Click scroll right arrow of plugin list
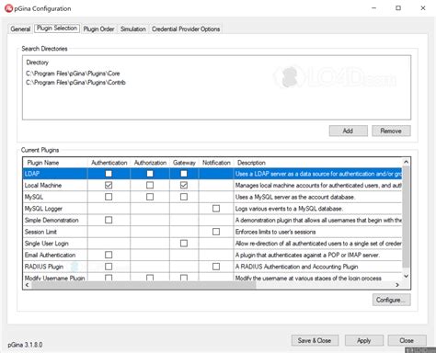The image size is (436, 353). pos(397,285)
